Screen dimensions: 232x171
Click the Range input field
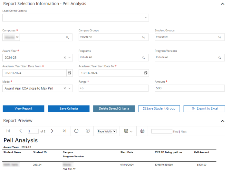pos(113,88)
